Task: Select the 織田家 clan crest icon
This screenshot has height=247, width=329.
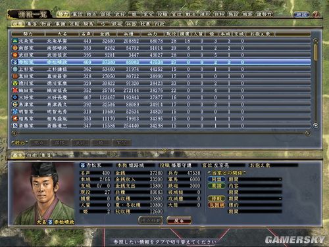Action: pyautogui.click(x=14, y=90)
